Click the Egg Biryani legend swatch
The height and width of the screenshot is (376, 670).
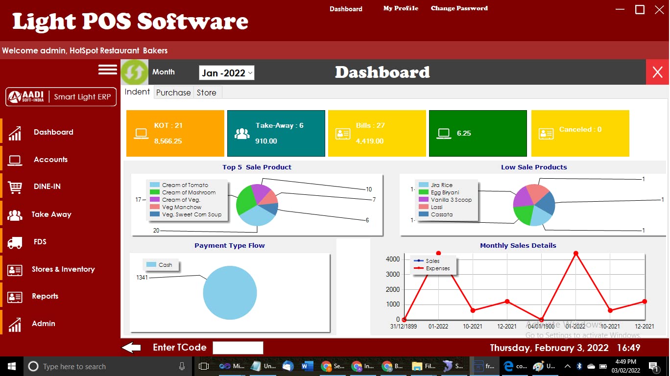[x=424, y=192]
